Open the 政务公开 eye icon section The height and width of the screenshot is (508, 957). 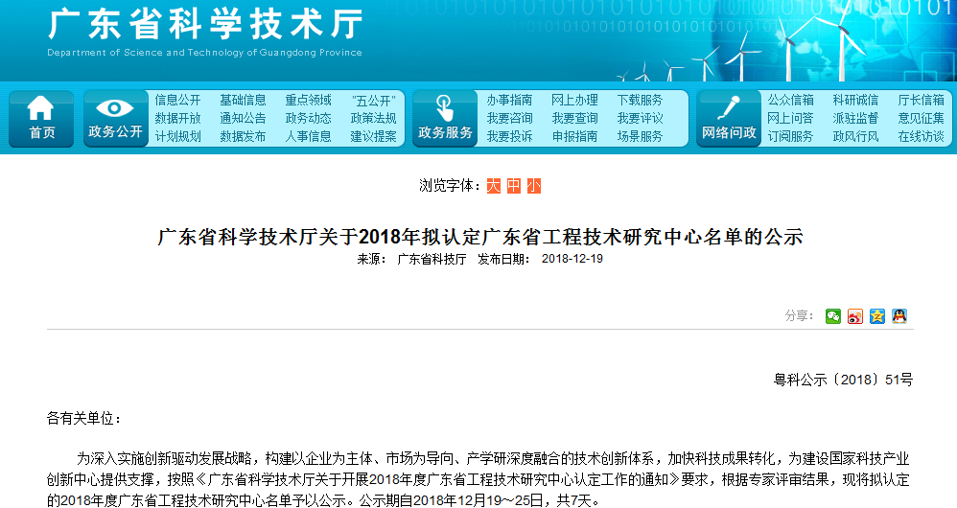pos(115,118)
